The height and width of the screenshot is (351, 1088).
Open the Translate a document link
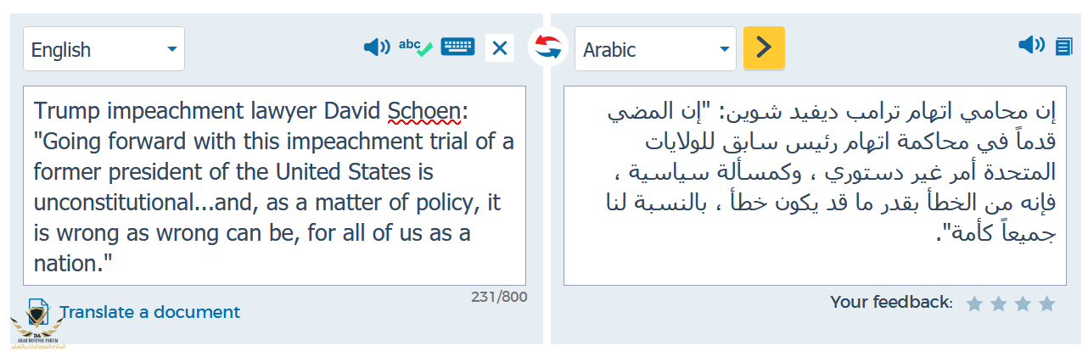[149, 312]
